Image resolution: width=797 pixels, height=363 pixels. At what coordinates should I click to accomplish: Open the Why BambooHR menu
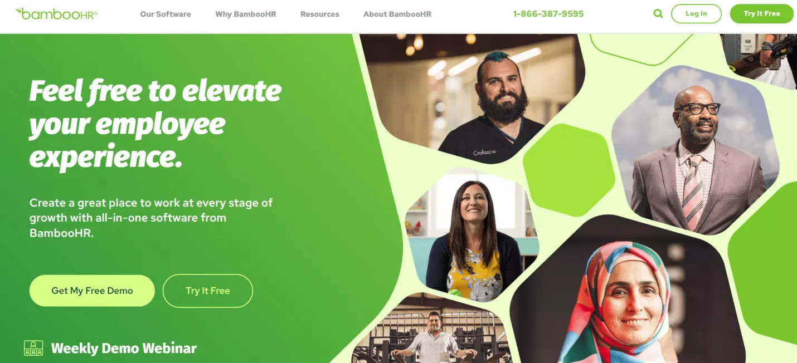click(246, 14)
